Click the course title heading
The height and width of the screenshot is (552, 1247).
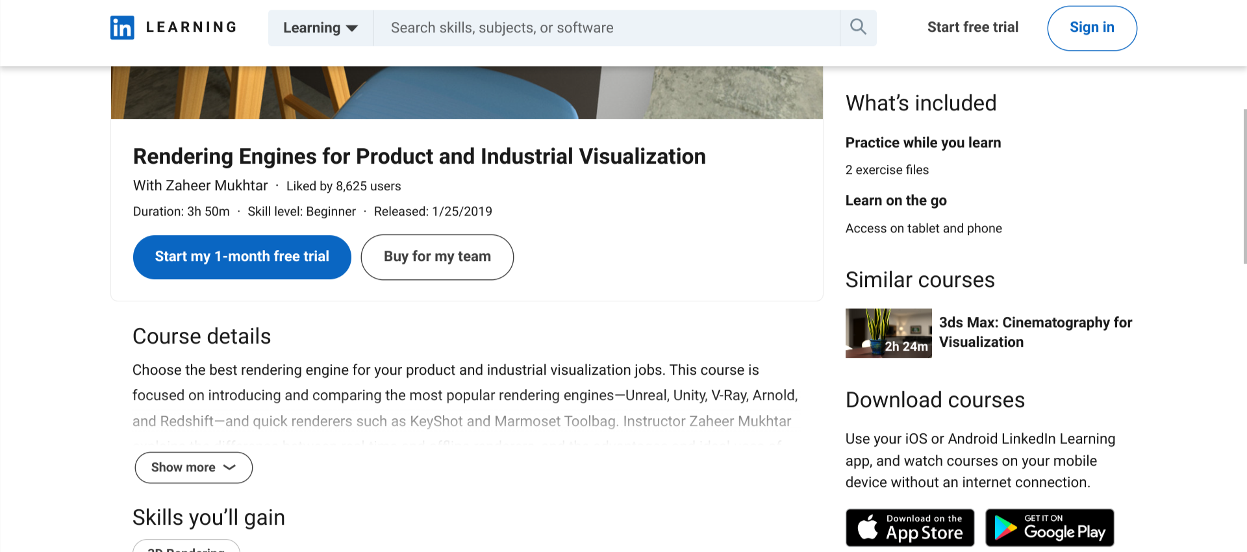coord(419,157)
